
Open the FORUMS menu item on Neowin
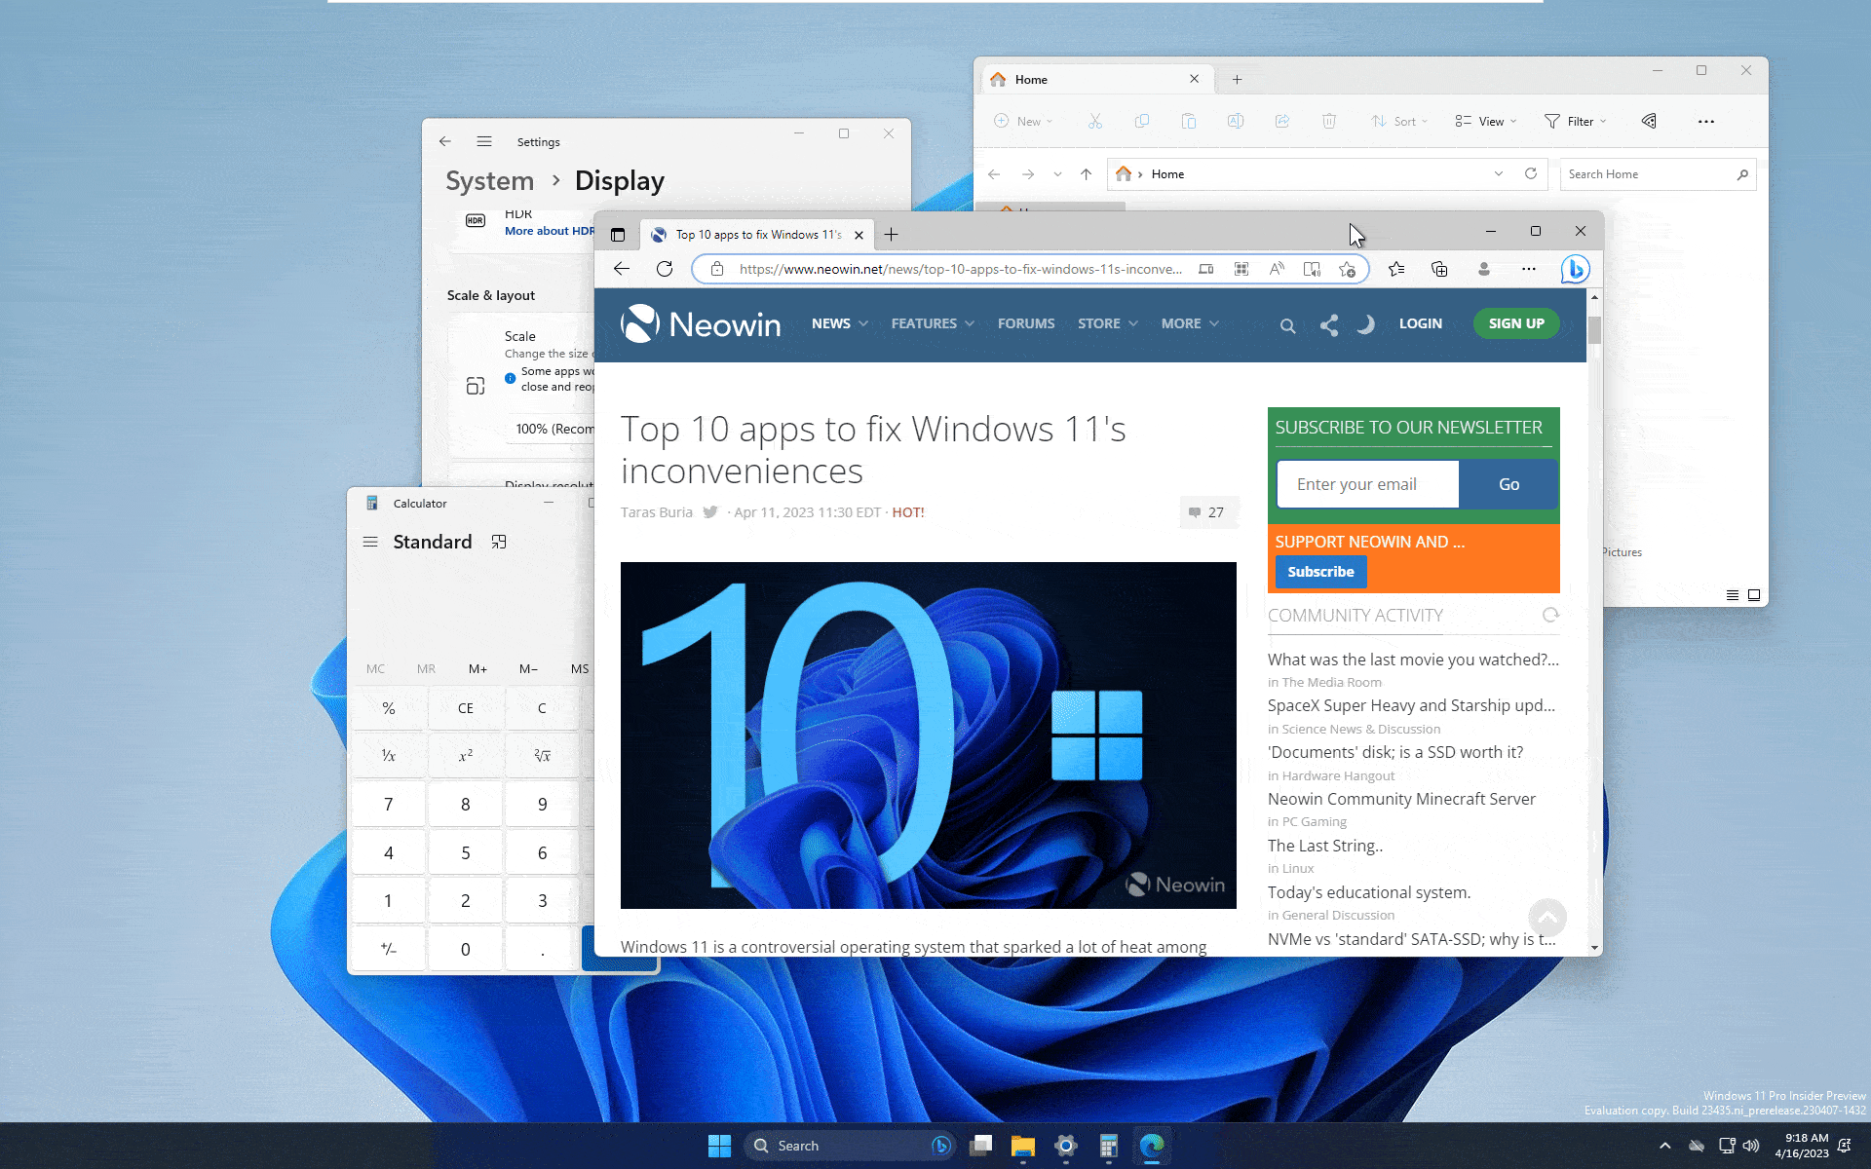tap(1026, 323)
